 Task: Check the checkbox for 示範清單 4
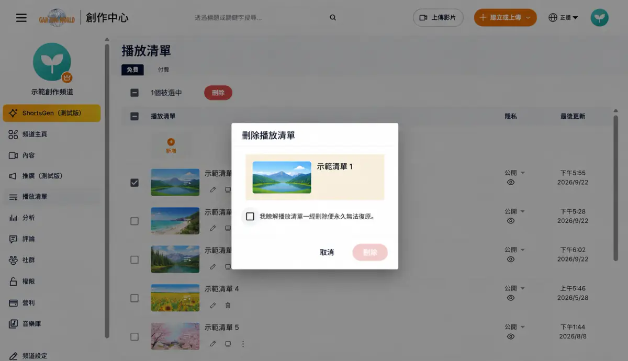coord(134,298)
